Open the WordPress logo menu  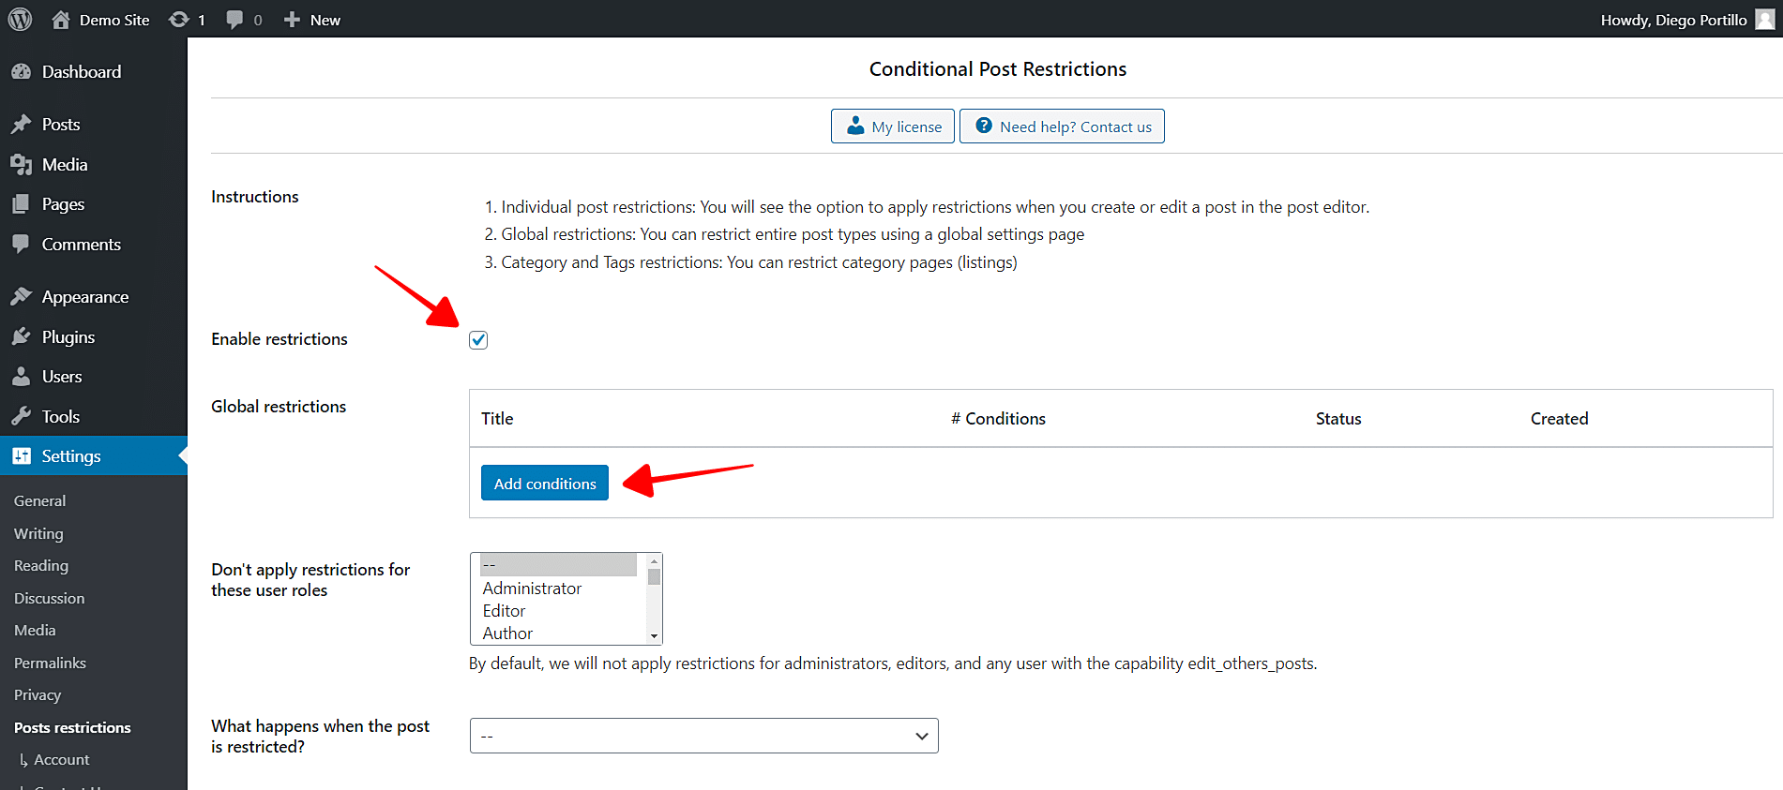[x=20, y=19]
